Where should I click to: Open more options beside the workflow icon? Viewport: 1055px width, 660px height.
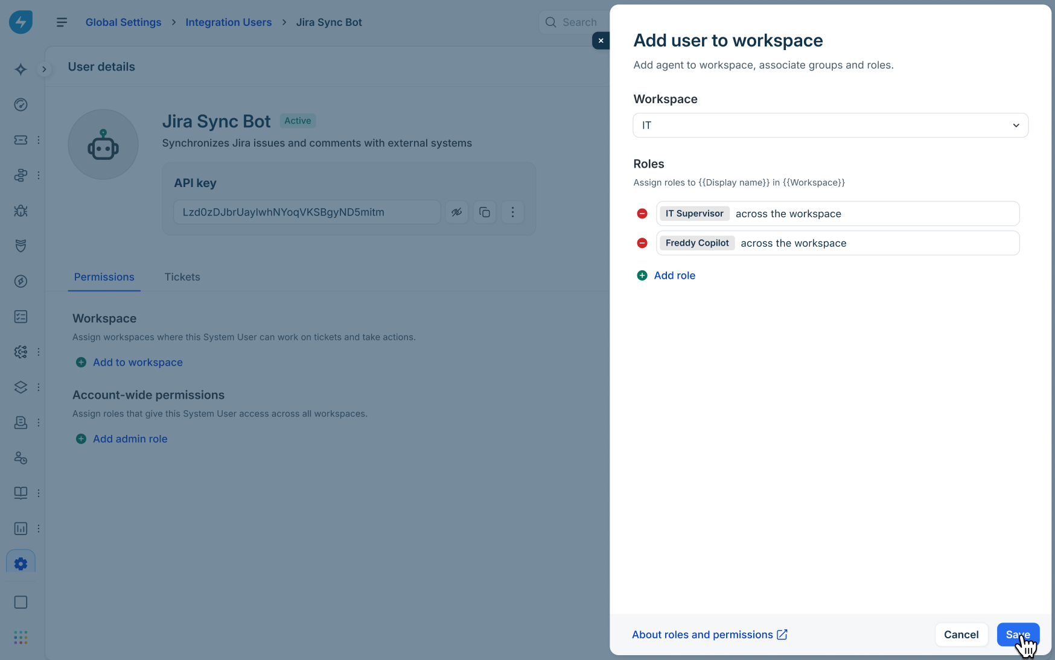coord(39,176)
